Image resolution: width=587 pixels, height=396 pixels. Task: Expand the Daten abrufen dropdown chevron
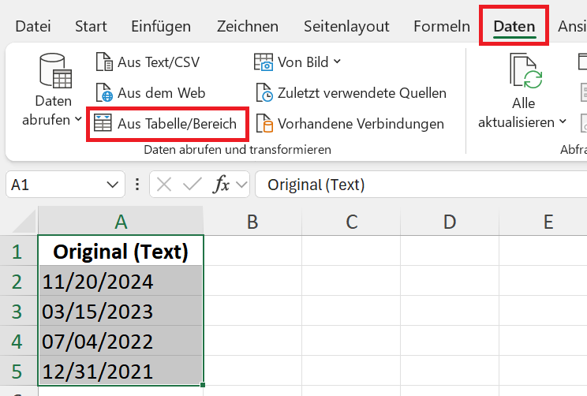[78, 119]
